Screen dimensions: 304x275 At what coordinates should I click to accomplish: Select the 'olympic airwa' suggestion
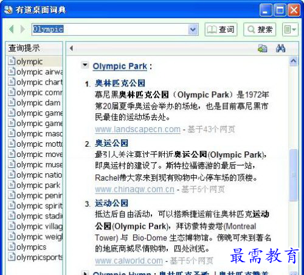(x=35, y=72)
